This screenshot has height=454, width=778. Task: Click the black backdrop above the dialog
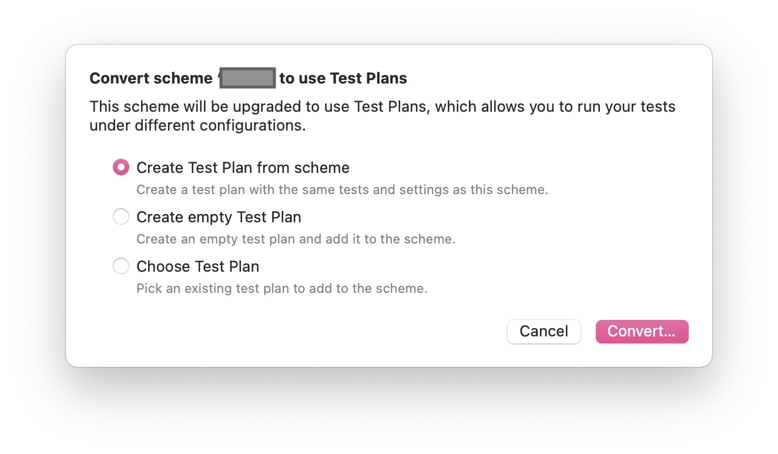(388, 21)
